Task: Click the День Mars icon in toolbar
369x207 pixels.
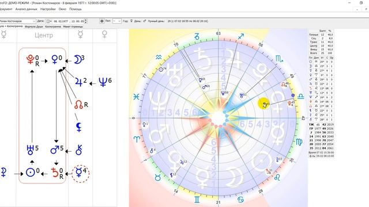Action: (145, 21)
